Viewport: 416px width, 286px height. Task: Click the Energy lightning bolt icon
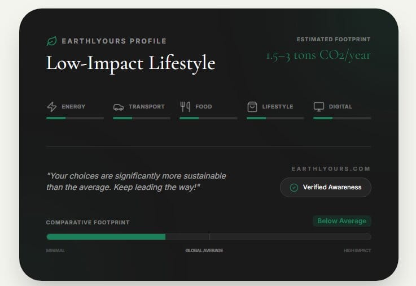pos(51,106)
